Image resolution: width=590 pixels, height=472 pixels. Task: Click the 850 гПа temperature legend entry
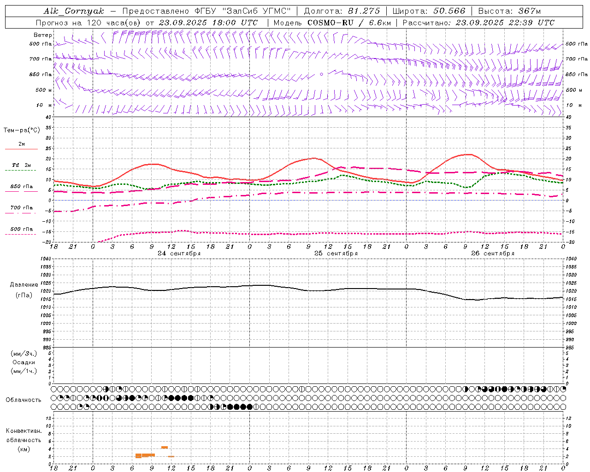[22, 187]
